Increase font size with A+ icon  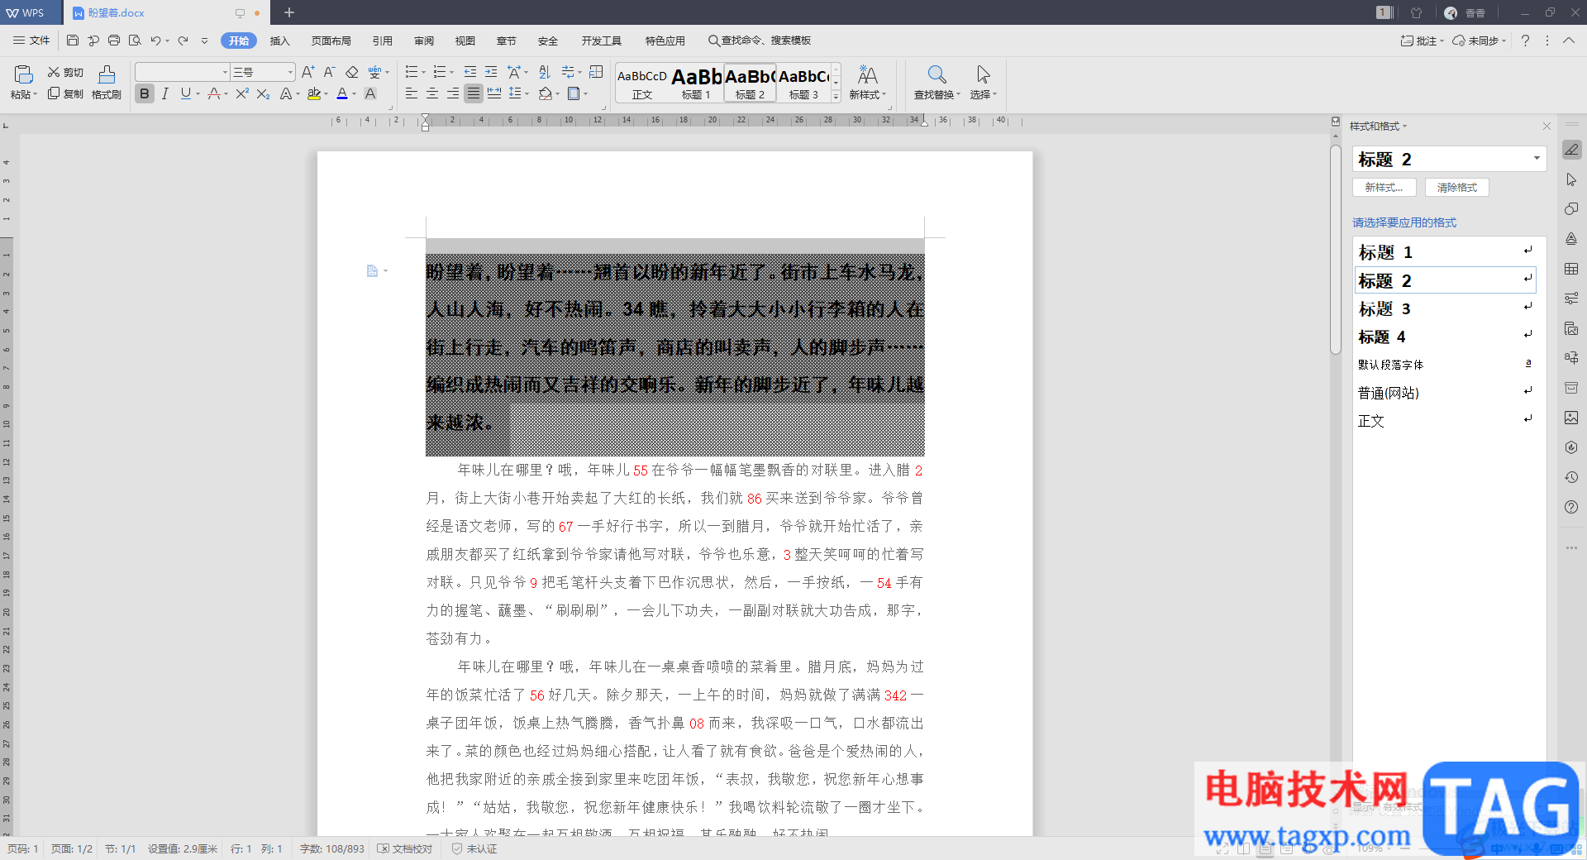pos(307,72)
